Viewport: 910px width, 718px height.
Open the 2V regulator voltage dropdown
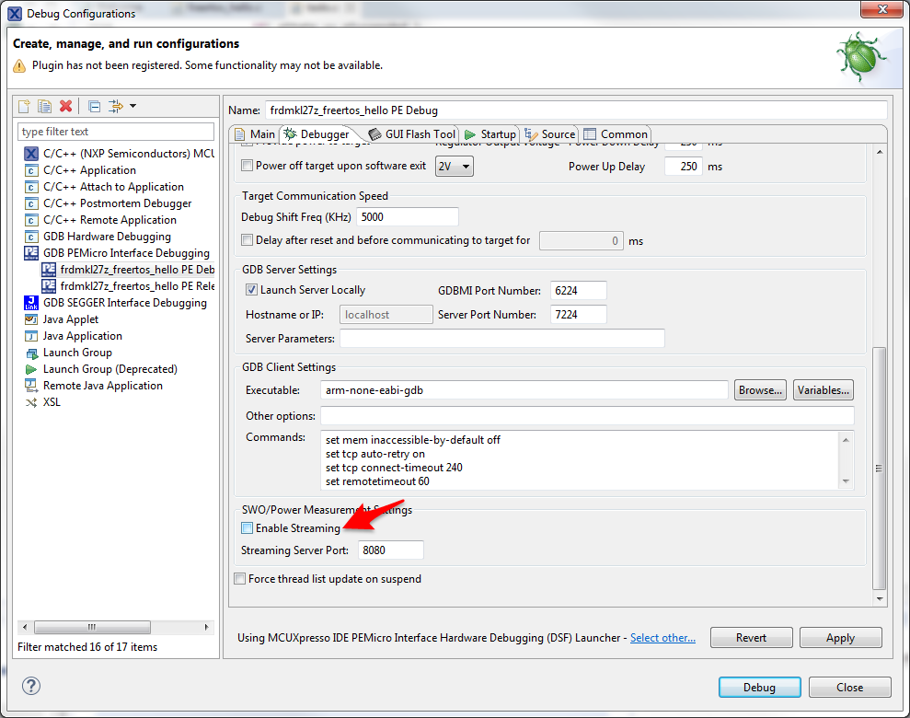coord(455,167)
